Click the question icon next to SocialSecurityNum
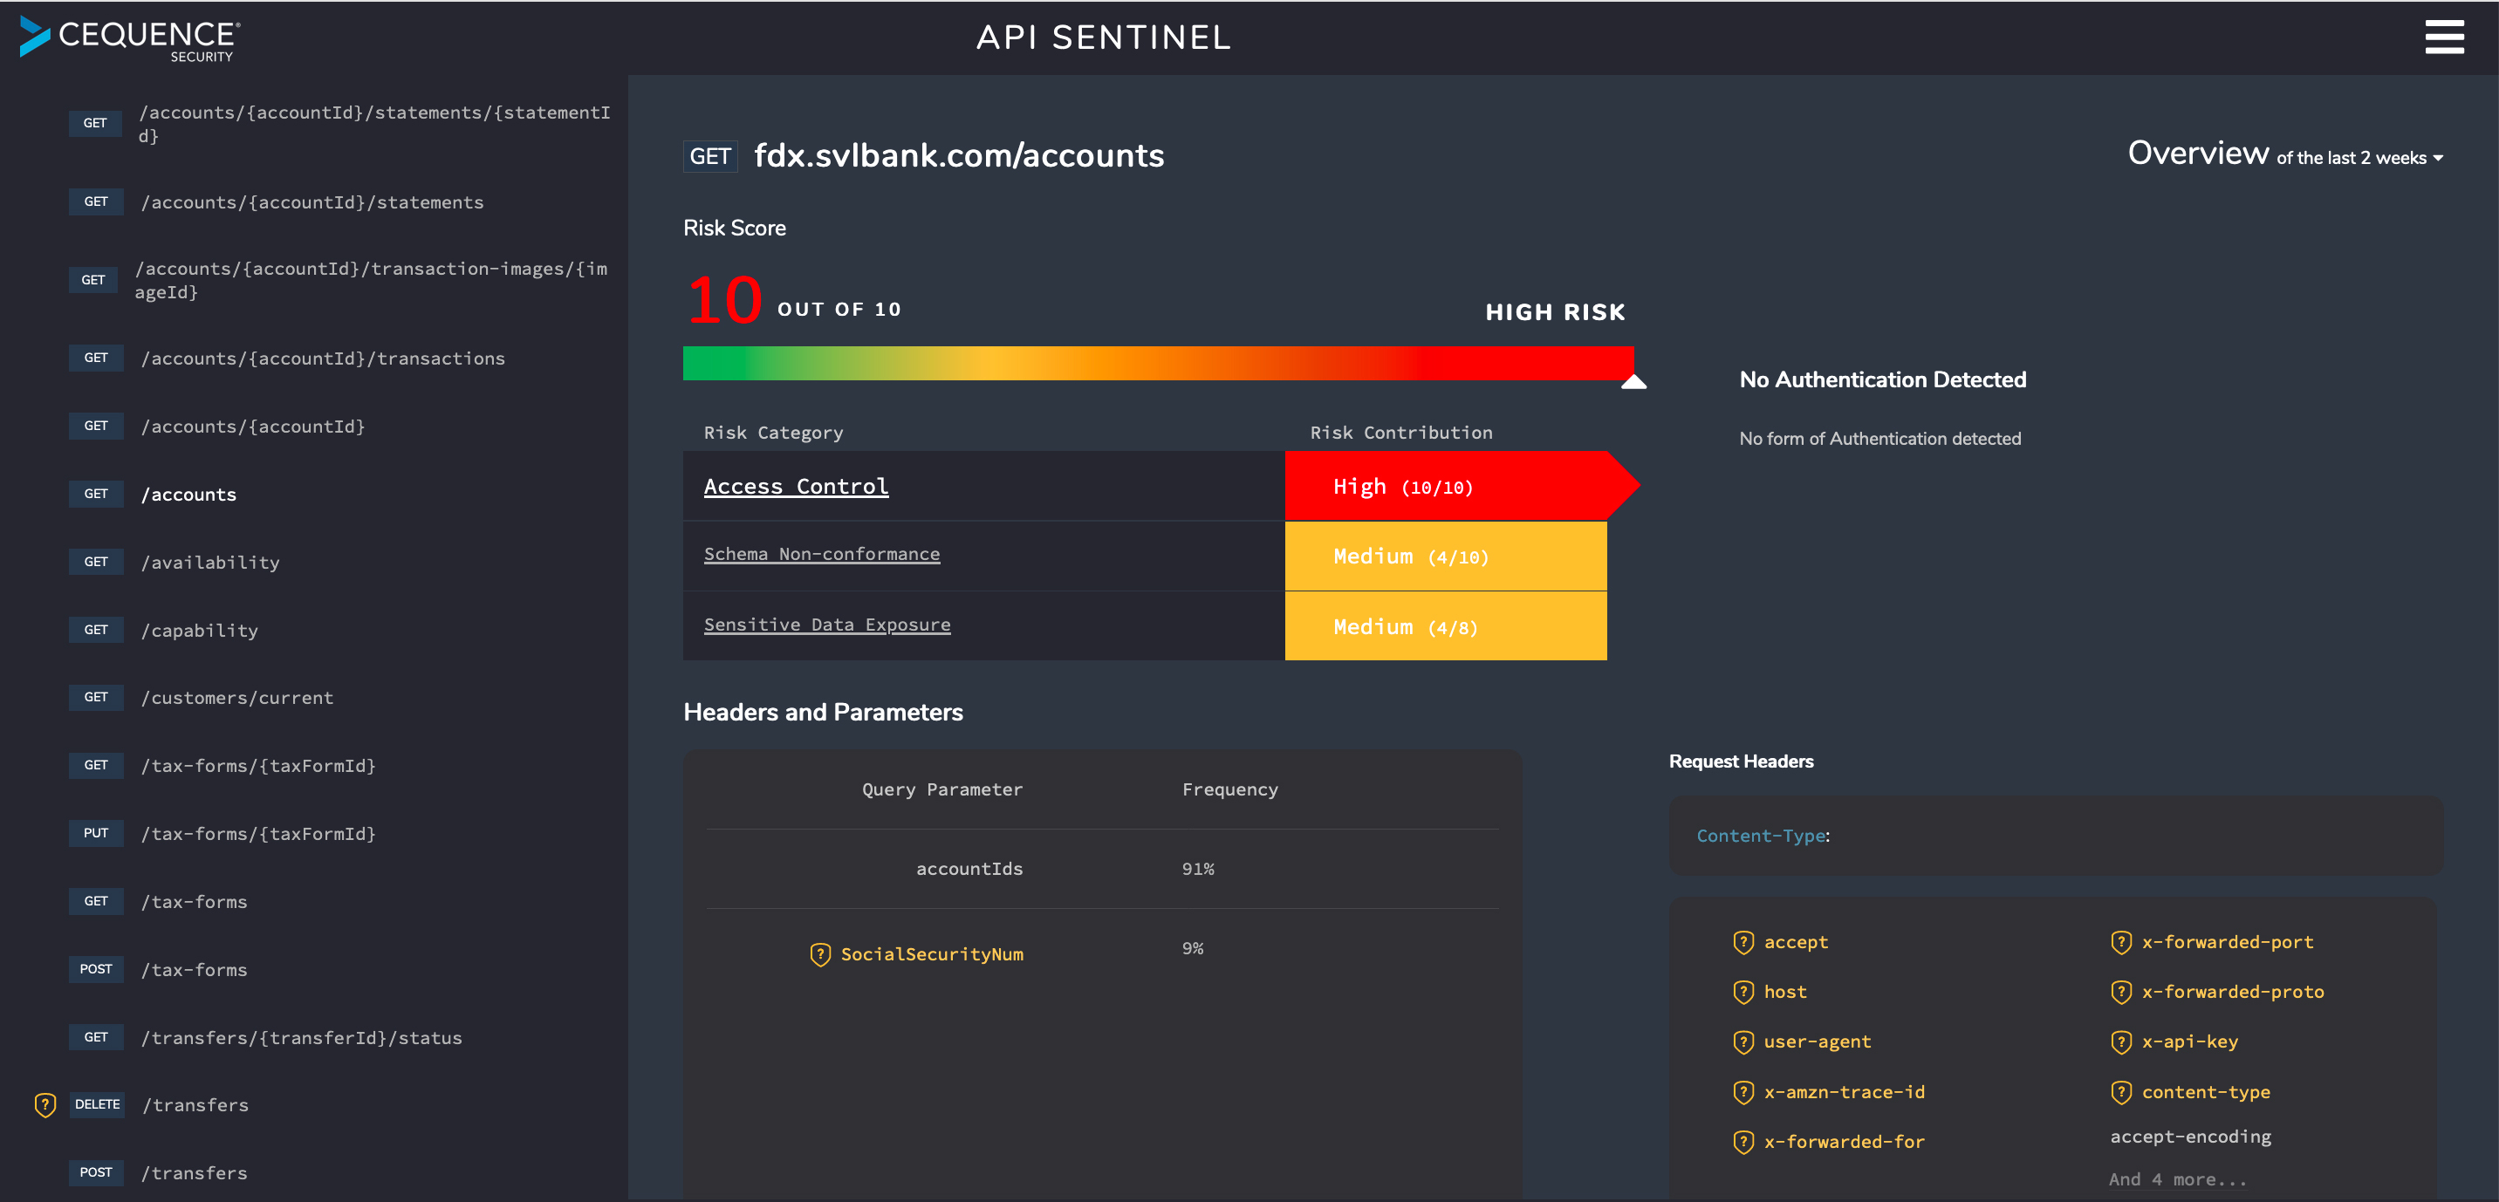This screenshot has height=1202, width=2499. (819, 953)
